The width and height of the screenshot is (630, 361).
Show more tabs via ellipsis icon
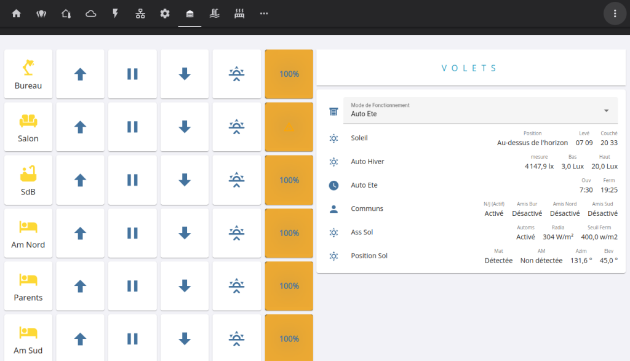[x=264, y=14]
